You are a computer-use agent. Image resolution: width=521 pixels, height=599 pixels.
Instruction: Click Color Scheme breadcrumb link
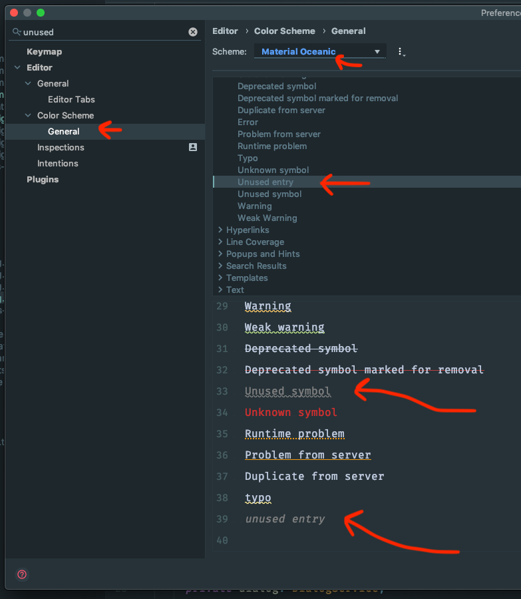285,31
